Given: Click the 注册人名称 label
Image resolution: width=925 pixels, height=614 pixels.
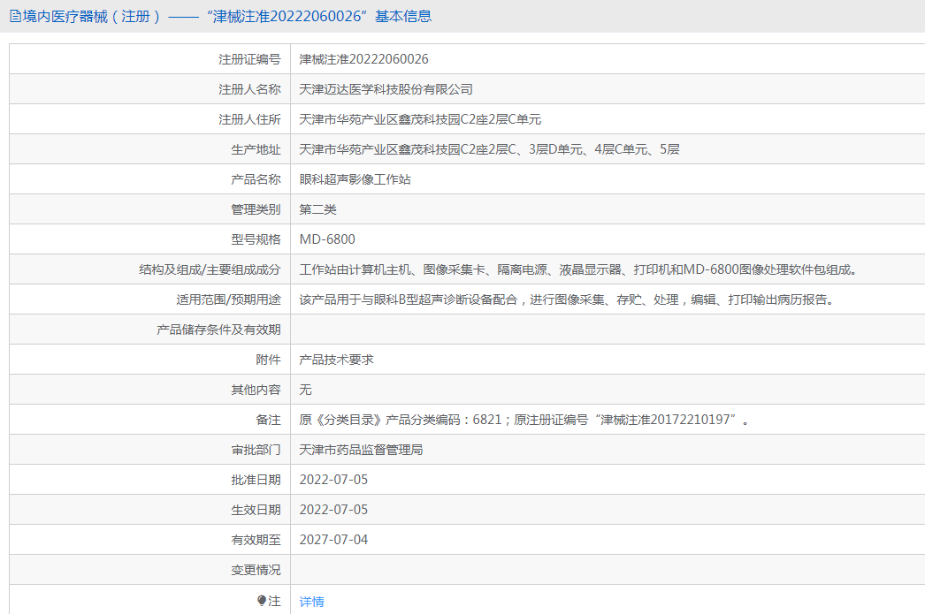Looking at the screenshot, I should coord(249,89).
